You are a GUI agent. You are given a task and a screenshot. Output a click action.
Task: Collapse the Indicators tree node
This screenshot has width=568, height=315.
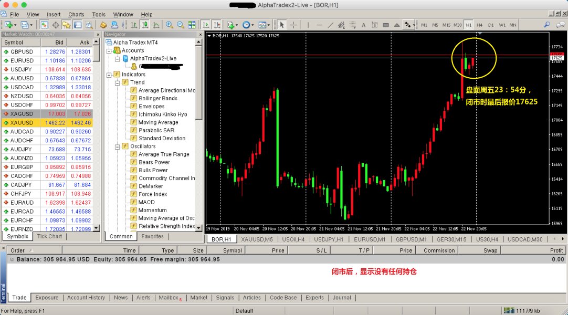(x=110, y=75)
